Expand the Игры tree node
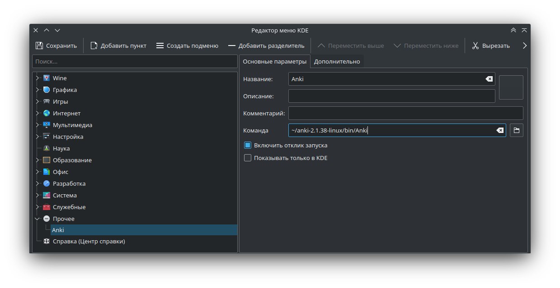 [x=38, y=101]
